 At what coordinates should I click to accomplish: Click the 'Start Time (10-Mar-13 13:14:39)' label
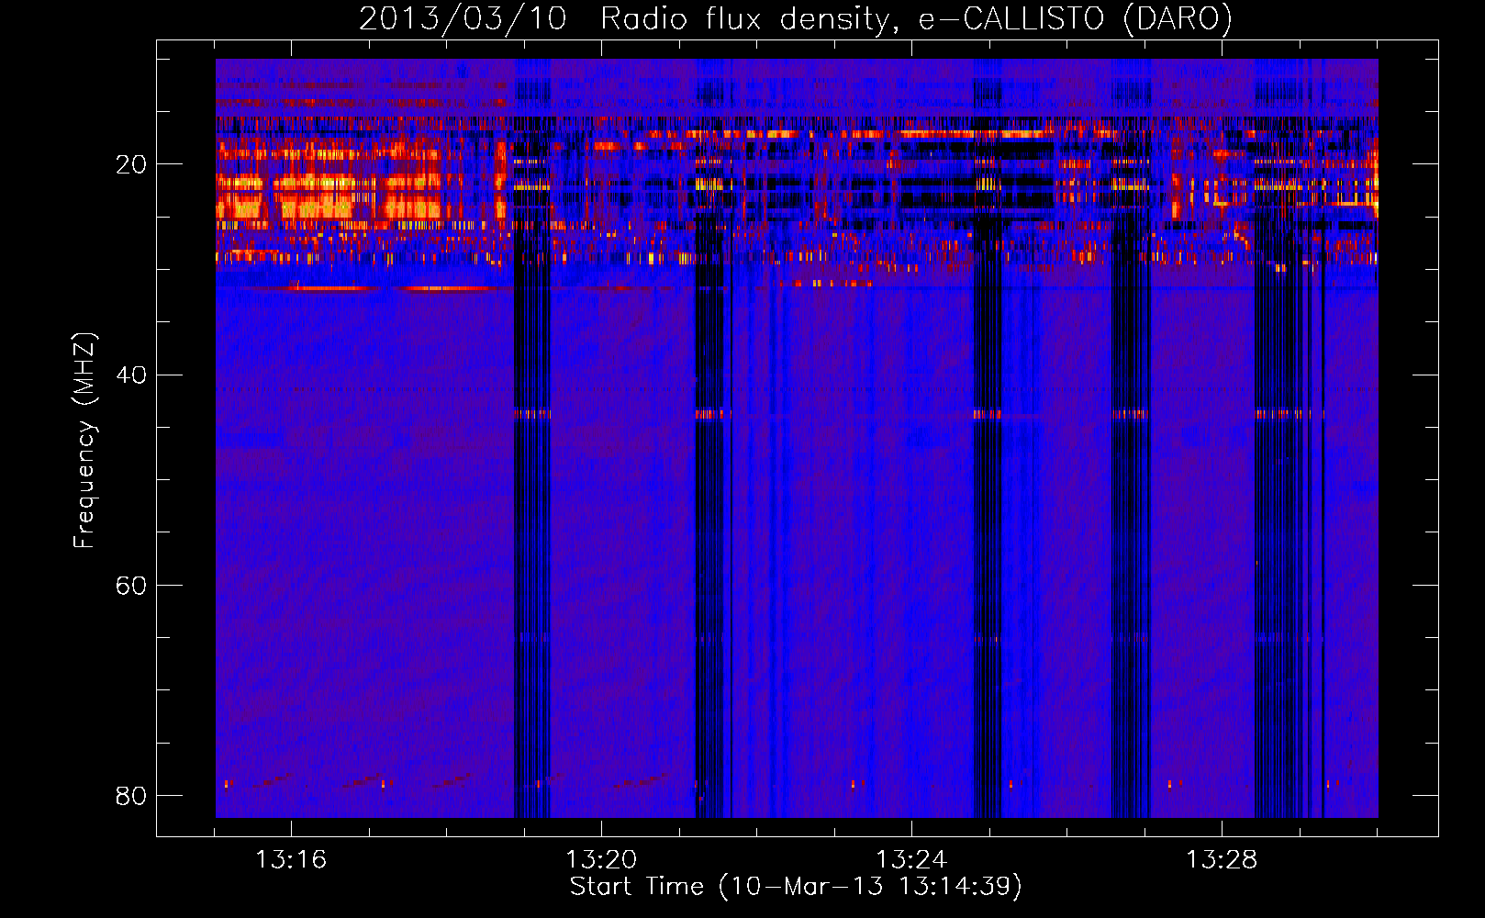point(796,887)
